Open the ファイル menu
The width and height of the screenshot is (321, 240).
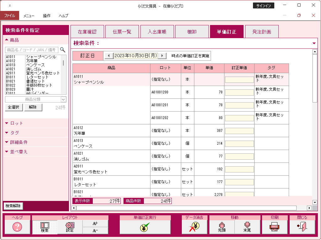10,16
